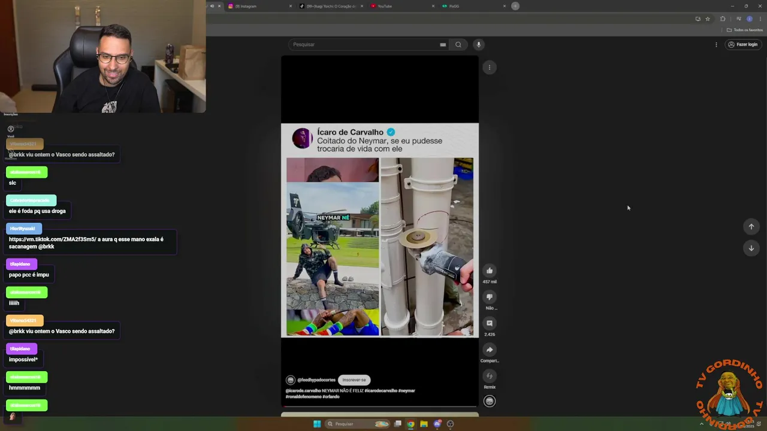Click chat message 'papo pcc é impu'

(29, 275)
